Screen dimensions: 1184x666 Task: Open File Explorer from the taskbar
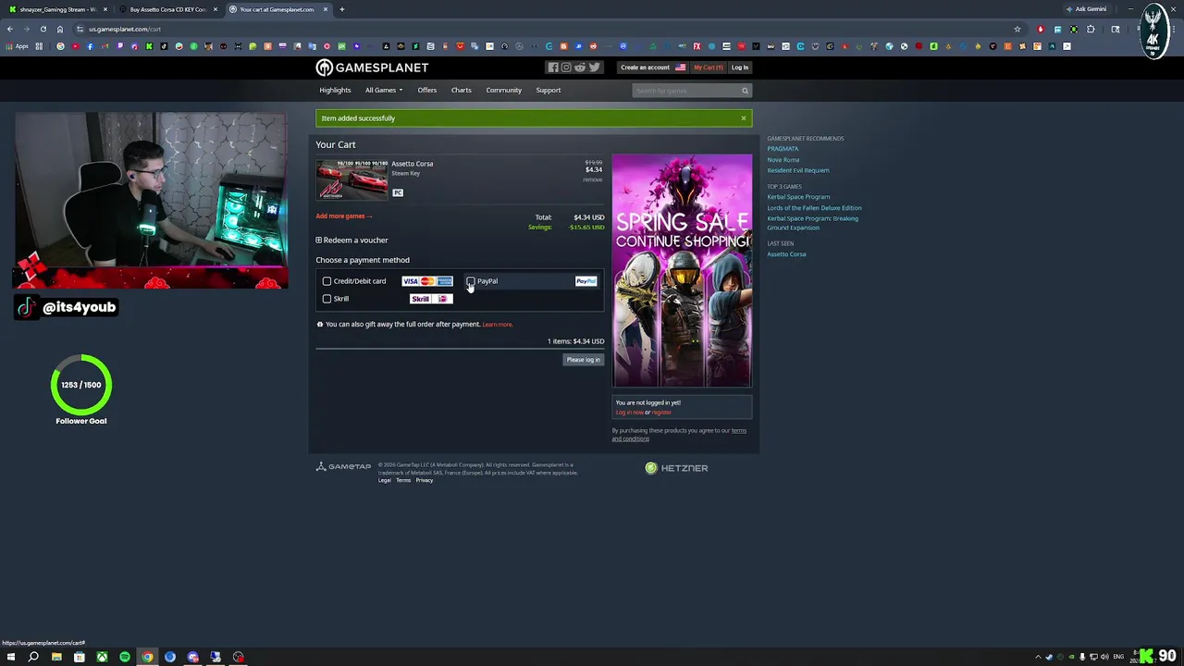point(56,657)
